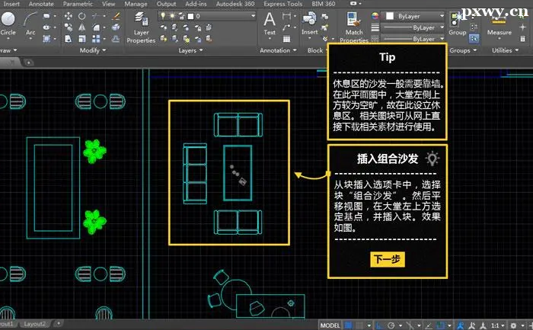Switch to the View ribbon tab
The height and width of the screenshot is (330, 533).
click(108, 4)
